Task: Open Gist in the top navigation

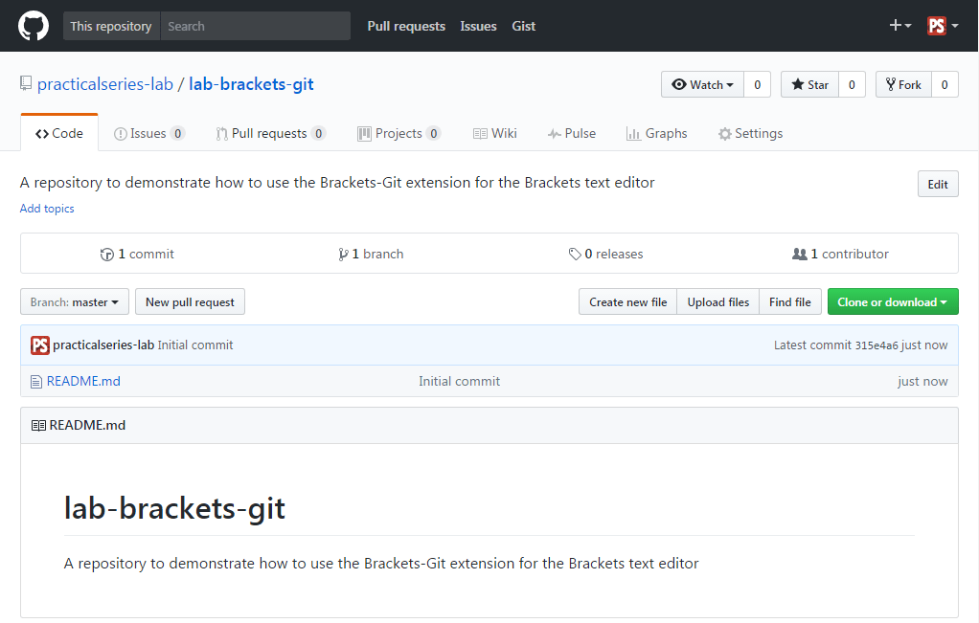Action: click(523, 26)
